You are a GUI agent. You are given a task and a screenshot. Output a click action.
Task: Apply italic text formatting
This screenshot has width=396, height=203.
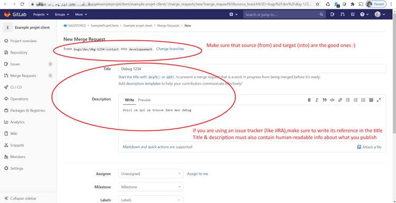[x=317, y=100]
